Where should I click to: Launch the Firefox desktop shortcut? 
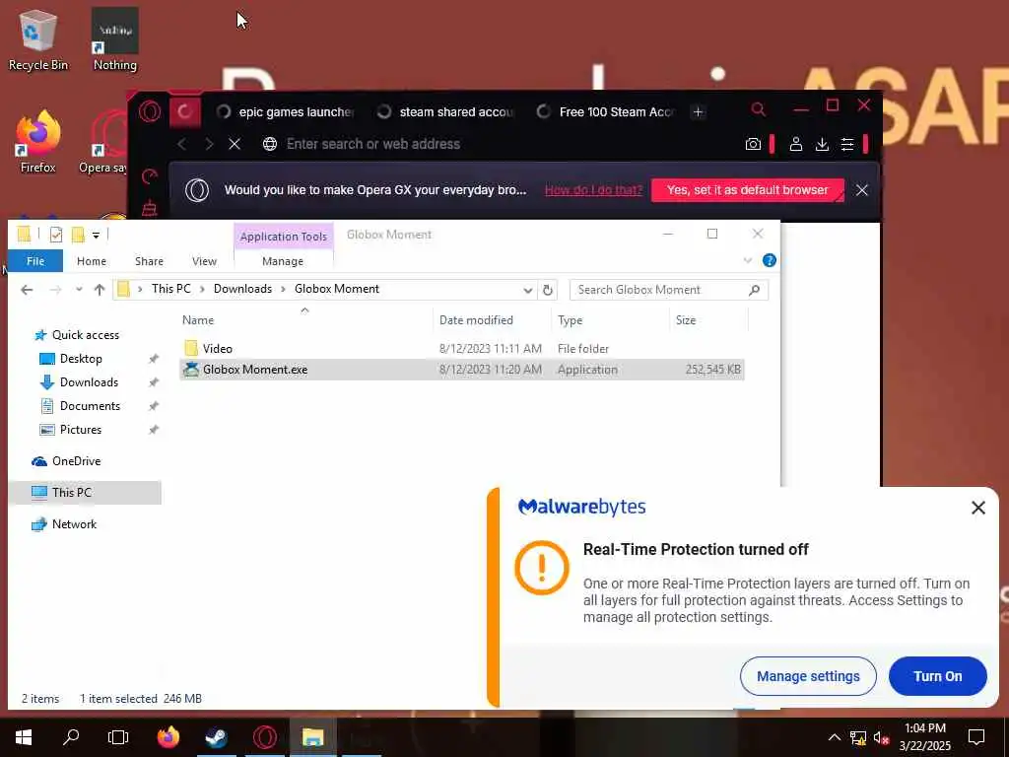[x=38, y=143]
